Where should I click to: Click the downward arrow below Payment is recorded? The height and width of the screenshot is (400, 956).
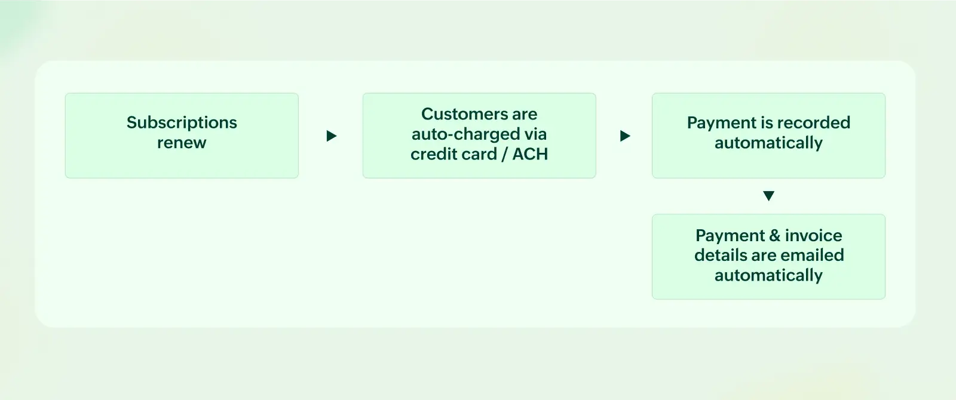point(769,196)
